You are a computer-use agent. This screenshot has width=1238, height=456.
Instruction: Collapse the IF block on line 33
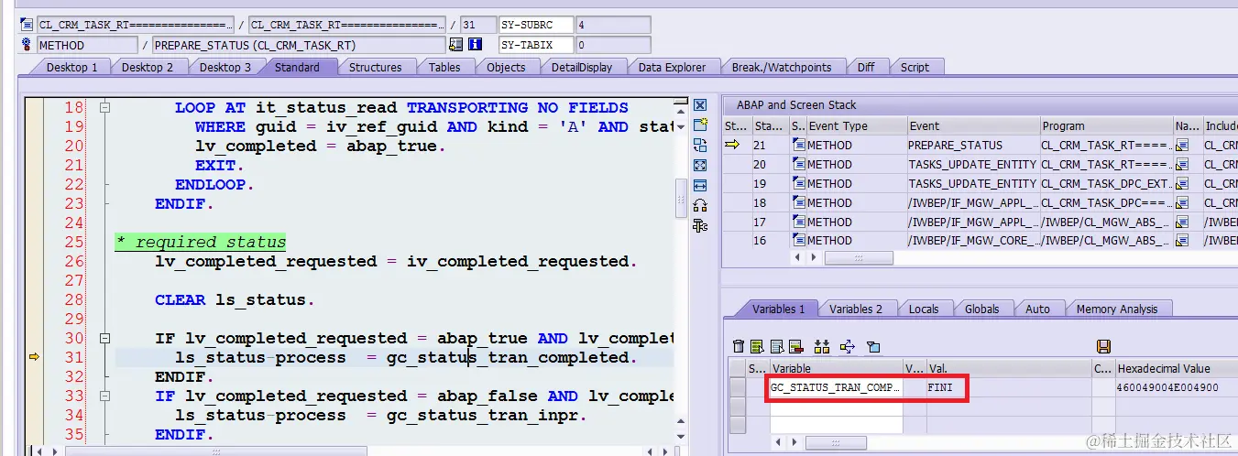pos(104,396)
